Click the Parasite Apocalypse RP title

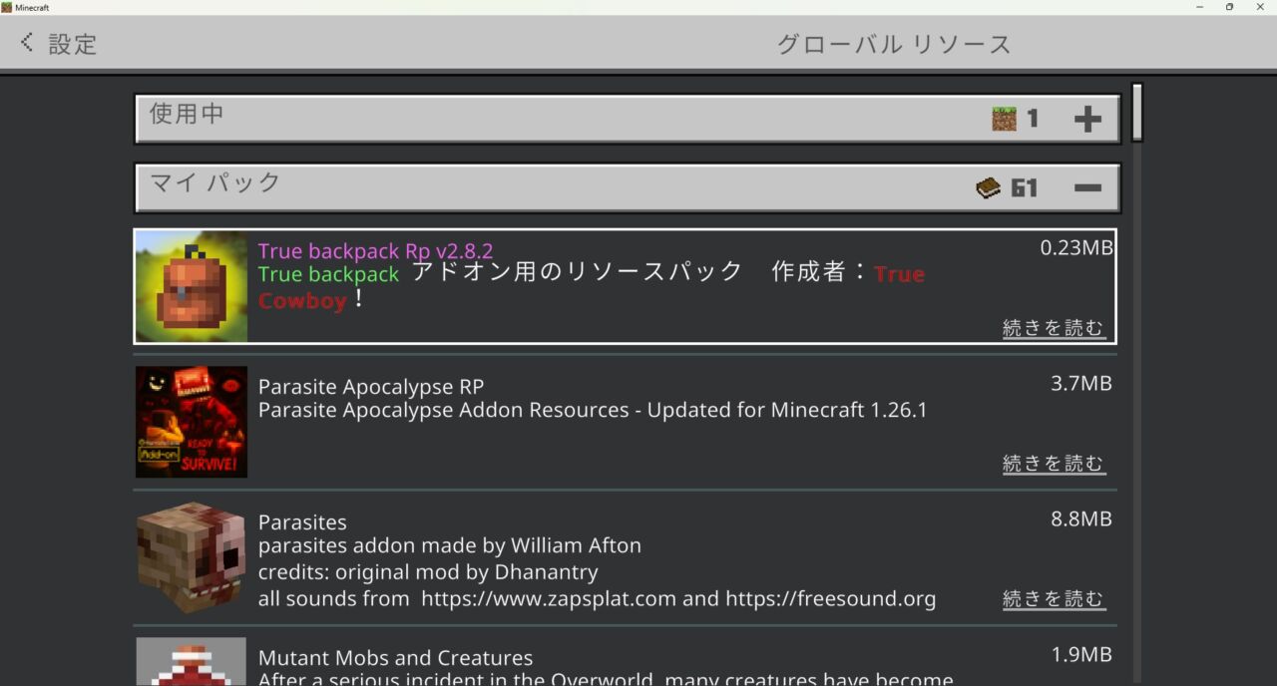pyautogui.click(x=371, y=387)
